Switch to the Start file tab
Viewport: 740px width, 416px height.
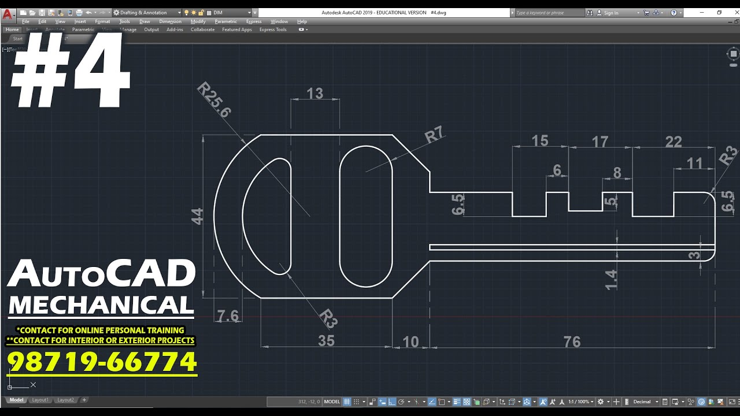[x=18, y=39]
